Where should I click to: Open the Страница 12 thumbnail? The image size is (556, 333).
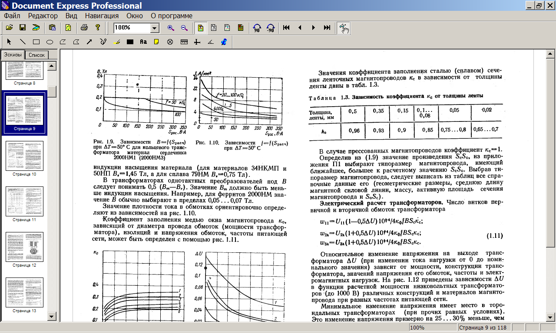[25, 249]
